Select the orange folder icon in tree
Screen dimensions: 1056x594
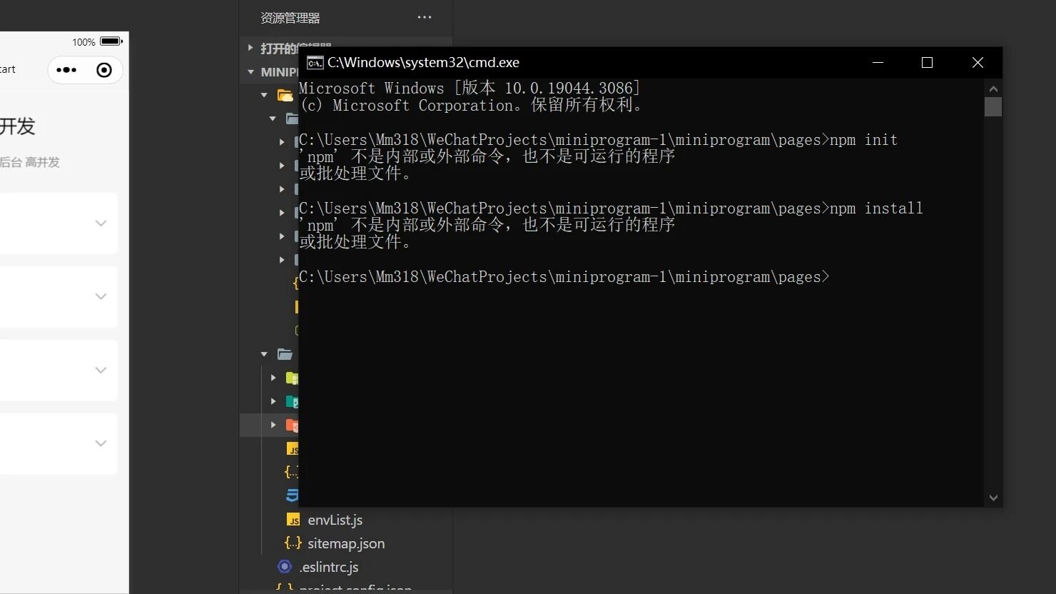click(x=292, y=426)
